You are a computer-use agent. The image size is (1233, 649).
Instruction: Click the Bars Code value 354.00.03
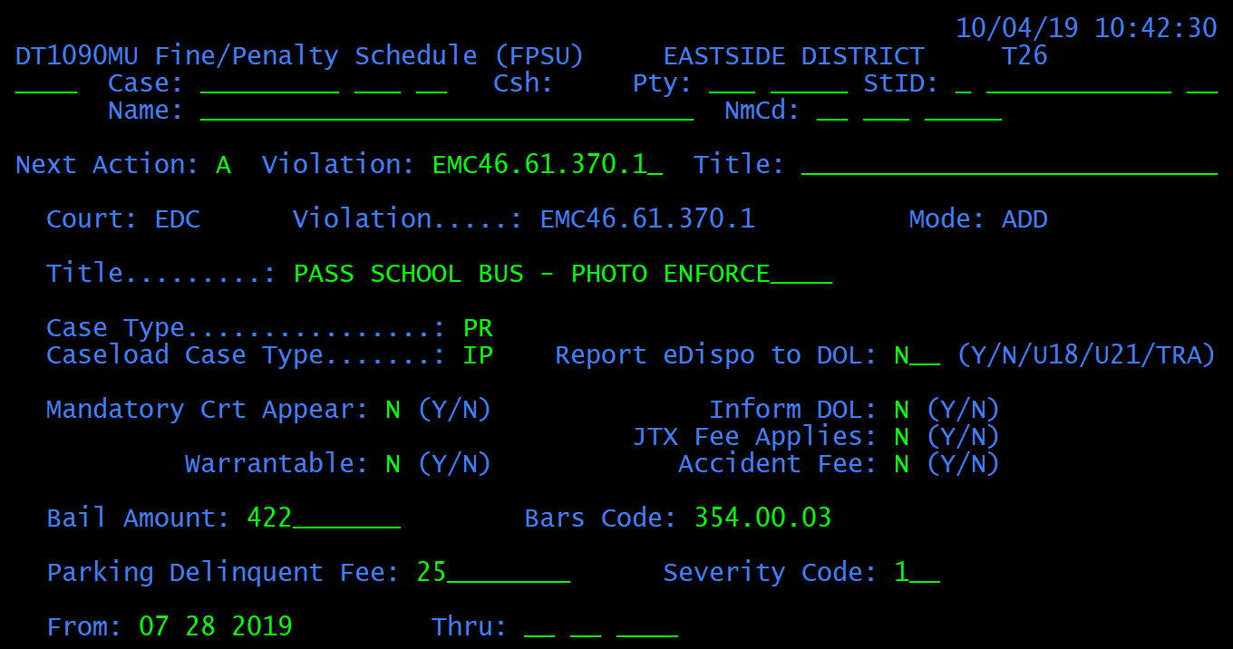(x=762, y=518)
